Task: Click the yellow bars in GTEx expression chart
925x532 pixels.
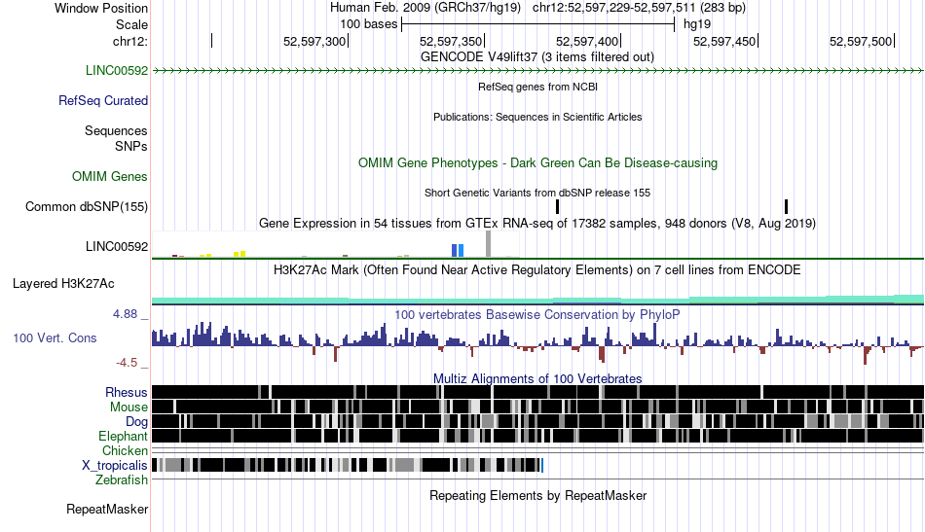Action: tap(240, 254)
